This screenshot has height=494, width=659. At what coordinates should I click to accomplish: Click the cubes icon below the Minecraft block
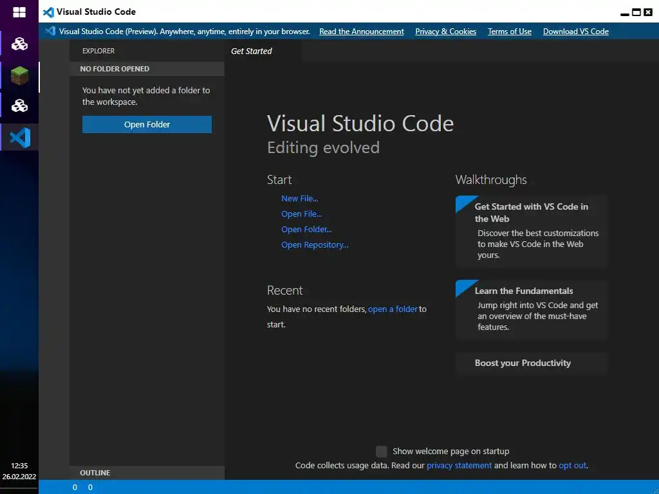click(x=19, y=105)
